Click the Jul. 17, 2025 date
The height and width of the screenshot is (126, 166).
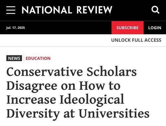pyautogui.click(x=16, y=28)
